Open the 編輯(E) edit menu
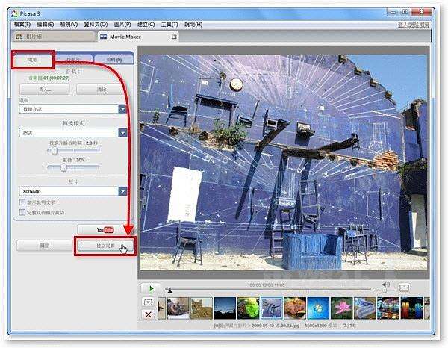Image resolution: width=448 pixels, height=348 pixels. (x=46, y=25)
